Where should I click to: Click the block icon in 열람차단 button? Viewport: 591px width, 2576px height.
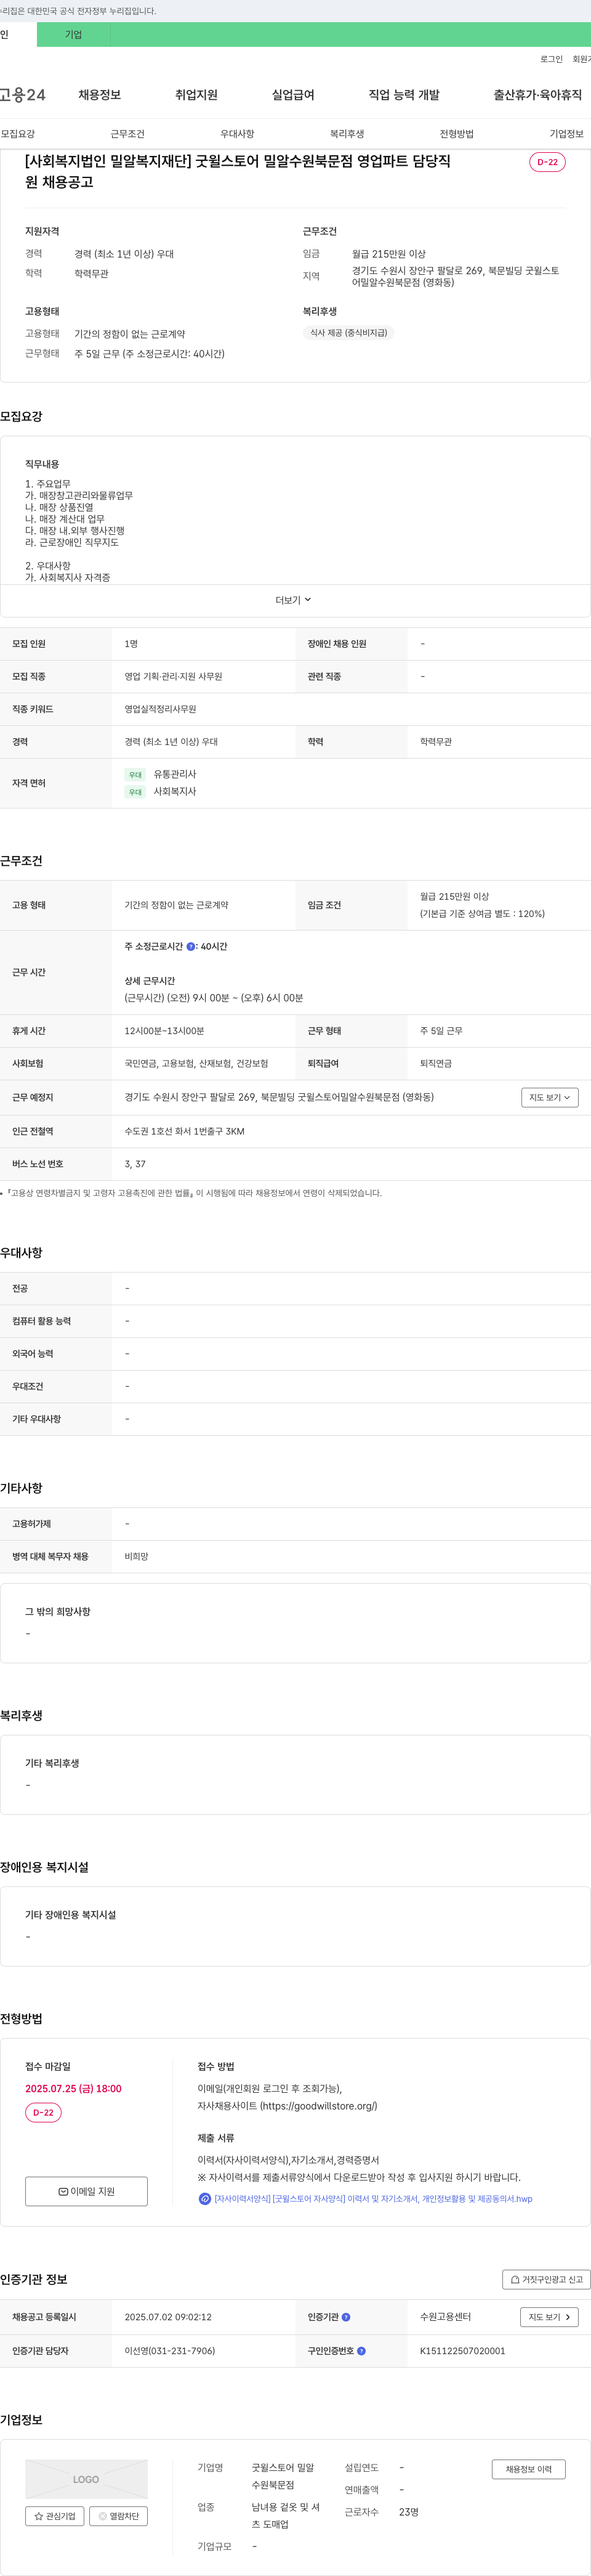point(102,2516)
